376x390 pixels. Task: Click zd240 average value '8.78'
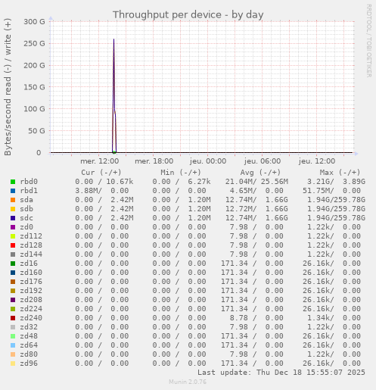point(238,318)
